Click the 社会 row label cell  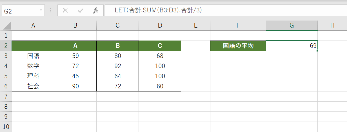[x=33, y=86]
